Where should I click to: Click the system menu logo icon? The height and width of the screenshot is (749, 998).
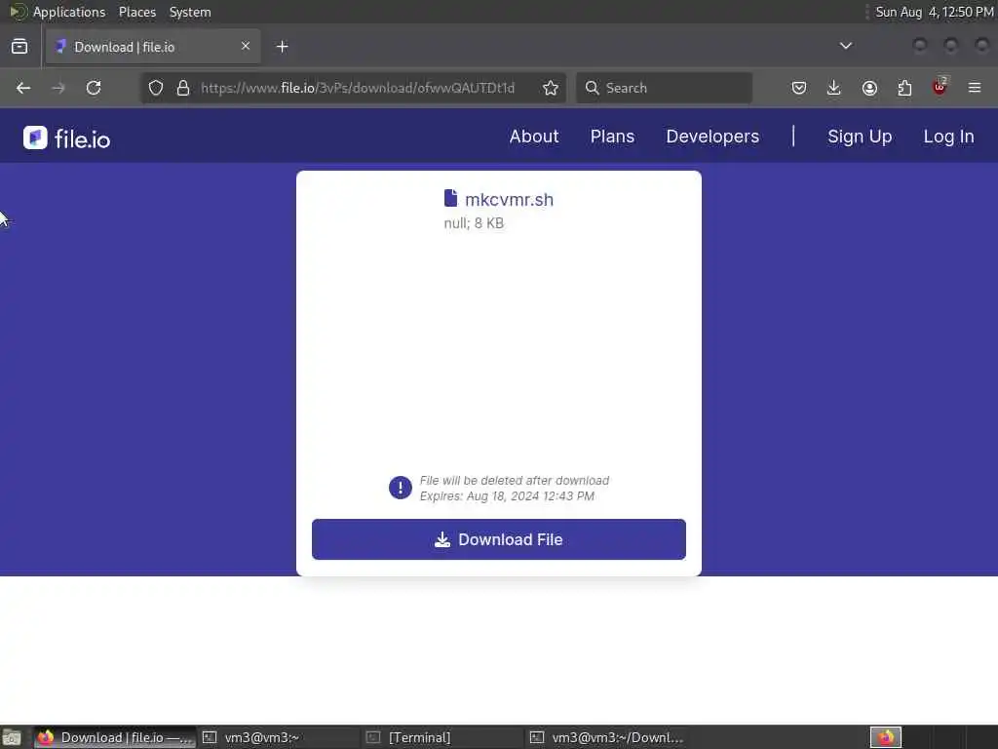point(18,12)
